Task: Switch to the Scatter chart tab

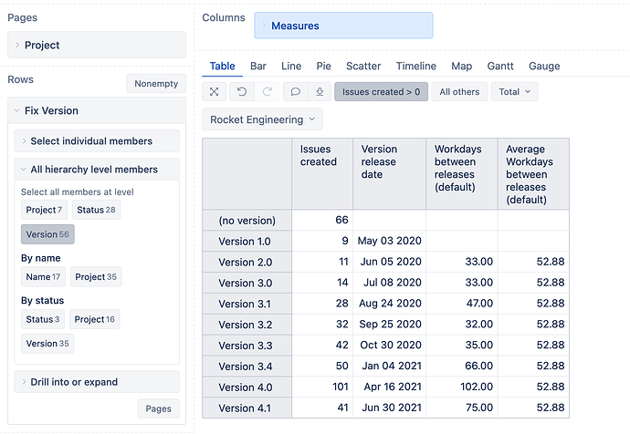Action: (x=363, y=66)
